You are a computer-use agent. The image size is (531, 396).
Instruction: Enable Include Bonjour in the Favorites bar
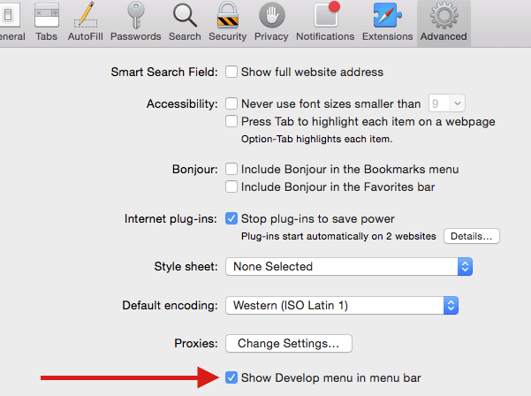(x=231, y=187)
